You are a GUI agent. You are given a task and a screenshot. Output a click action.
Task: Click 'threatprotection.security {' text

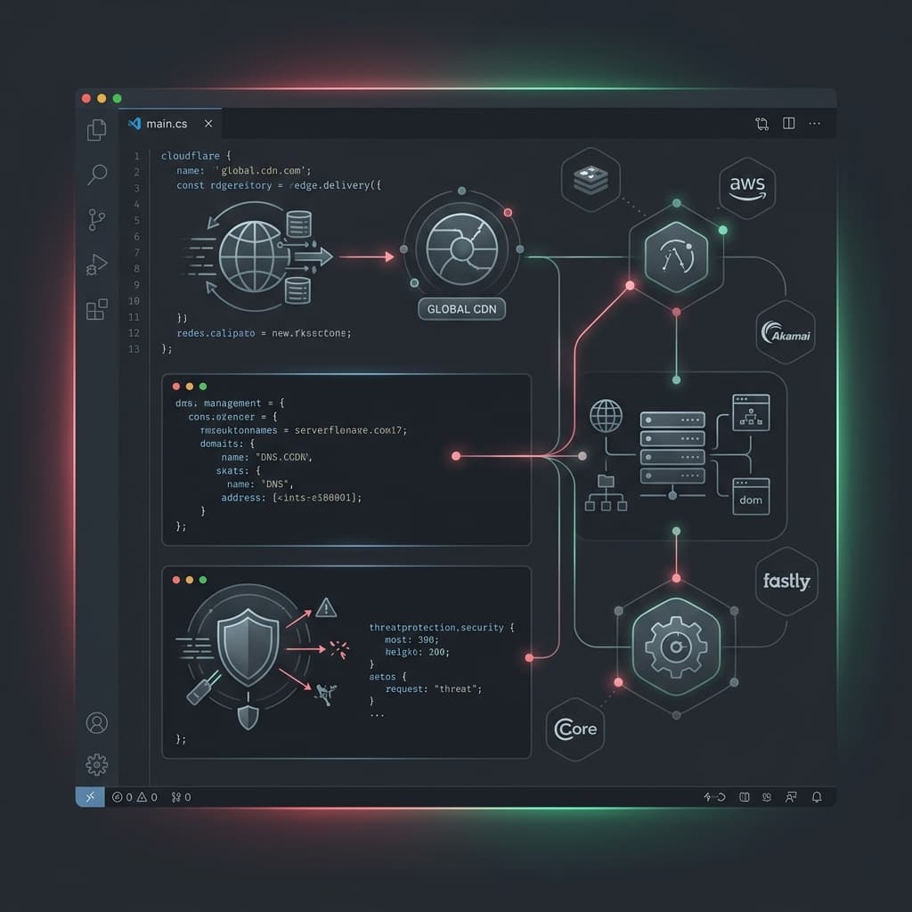(x=442, y=628)
